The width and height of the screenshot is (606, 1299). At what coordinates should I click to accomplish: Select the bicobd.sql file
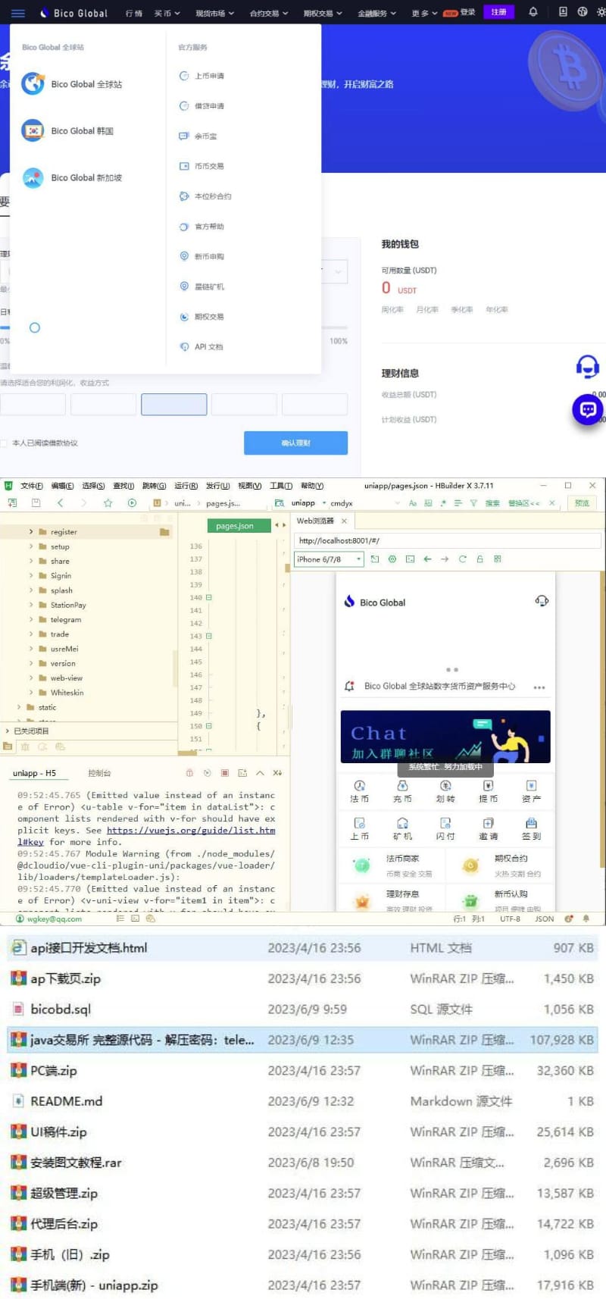[x=302, y=1009]
